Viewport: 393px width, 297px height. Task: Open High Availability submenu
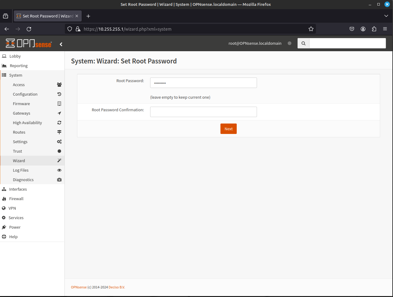pyautogui.click(x=32, y=123)
